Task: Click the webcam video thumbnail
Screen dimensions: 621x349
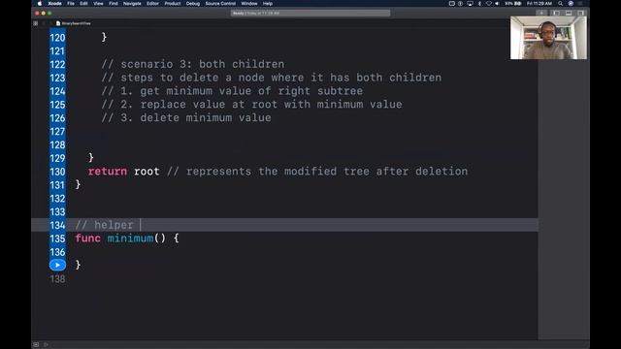Action: point(548,38)
